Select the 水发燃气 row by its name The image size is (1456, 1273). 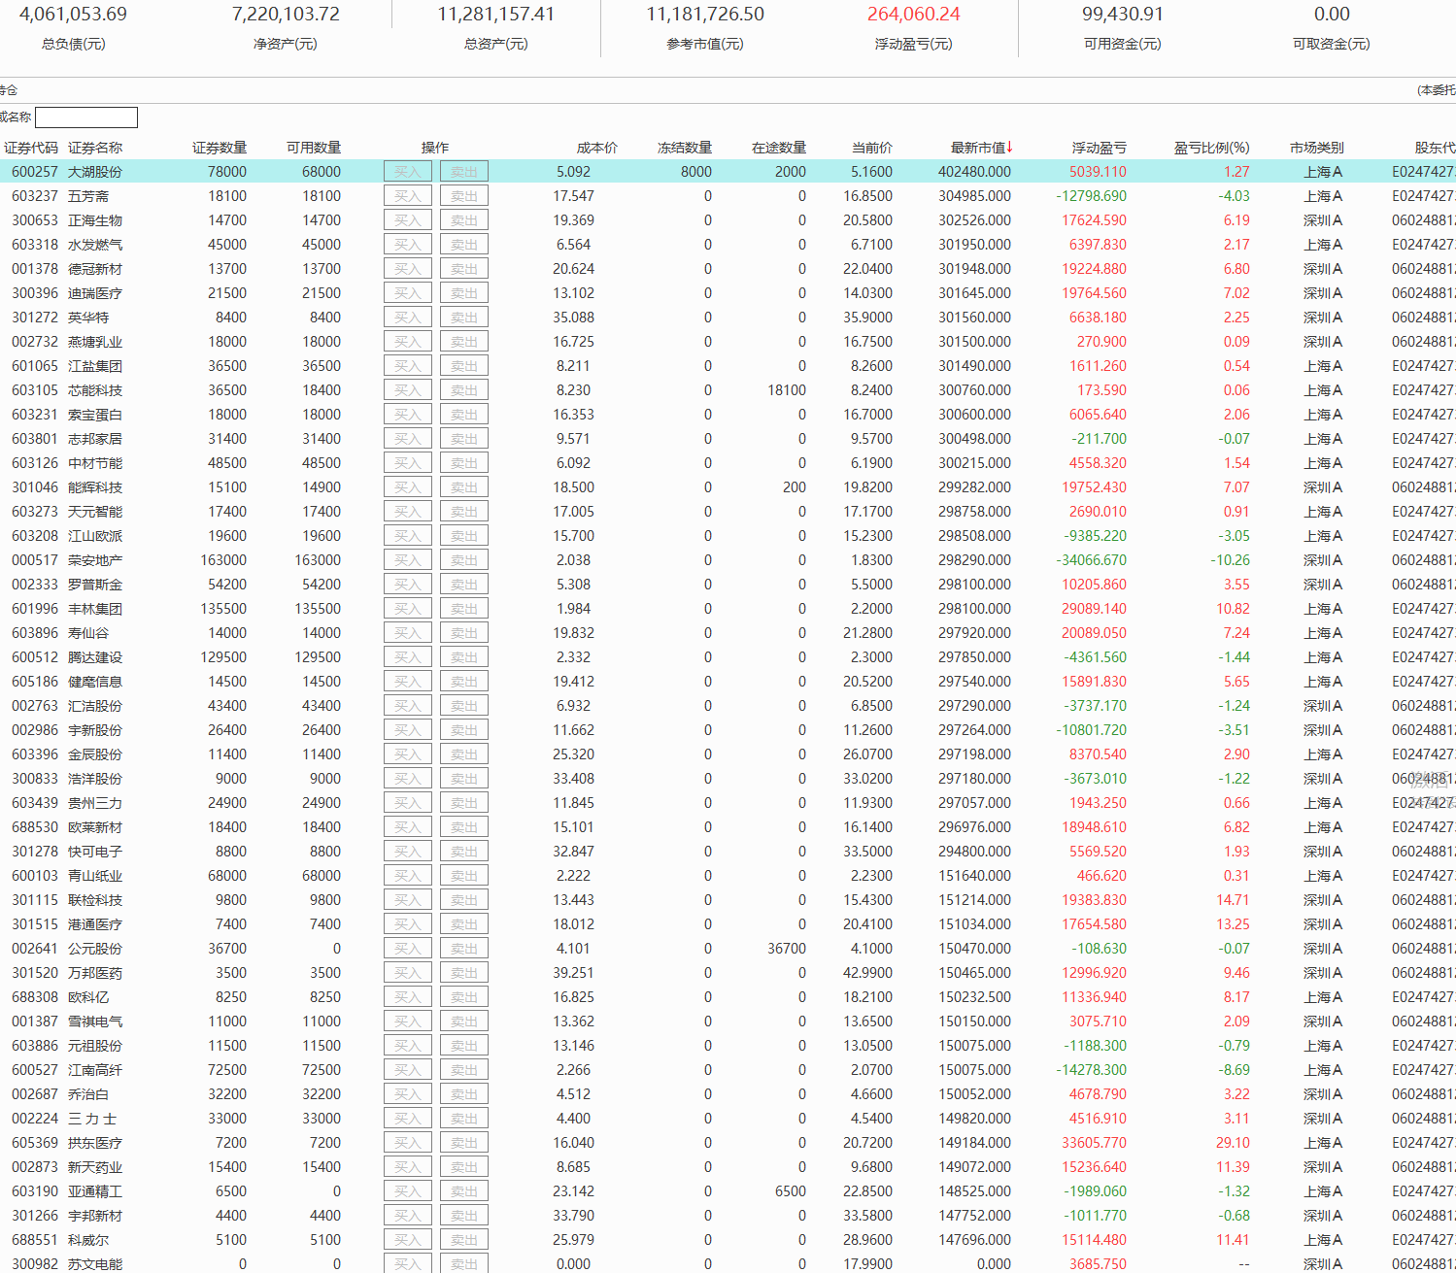coord(95,245)
